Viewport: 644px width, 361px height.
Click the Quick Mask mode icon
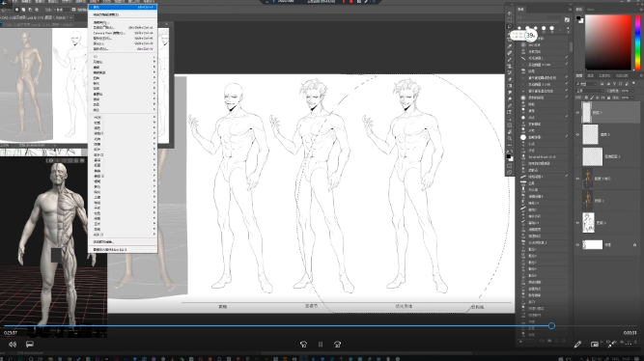tap(510, 166)
